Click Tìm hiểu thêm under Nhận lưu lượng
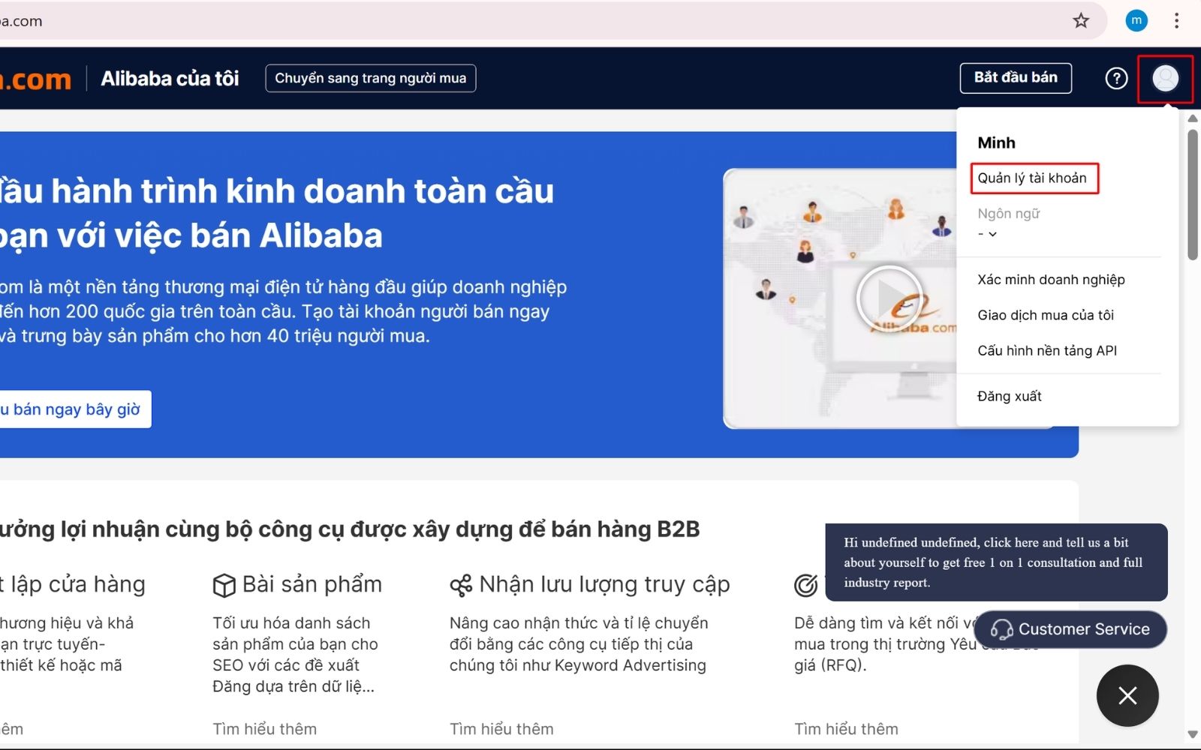 (501, 729)
